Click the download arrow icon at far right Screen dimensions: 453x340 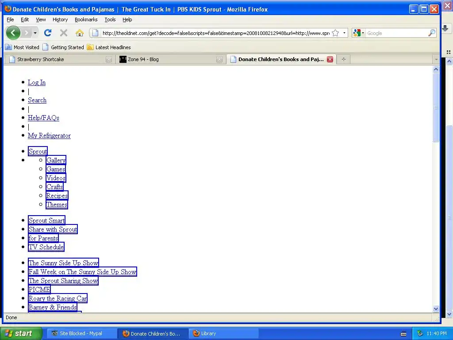[445, 28]
